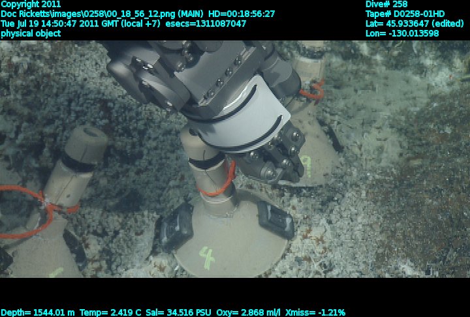This screenshot has width=470, height=317.
Task: Select the timestamp 'Tue Jul 19 14:50:47 2011 GMT'
Action: pyautogui.click(x=60, y=23)
